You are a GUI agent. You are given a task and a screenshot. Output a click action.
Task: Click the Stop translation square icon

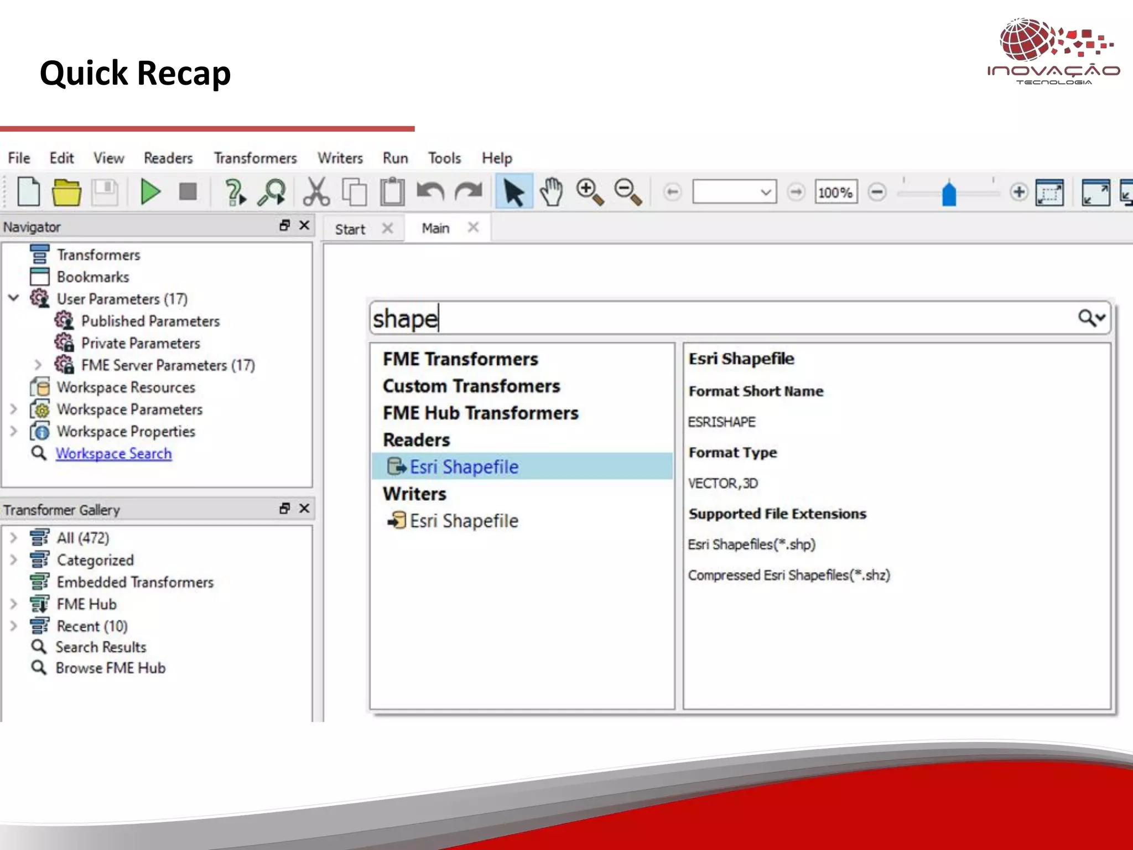188,193
